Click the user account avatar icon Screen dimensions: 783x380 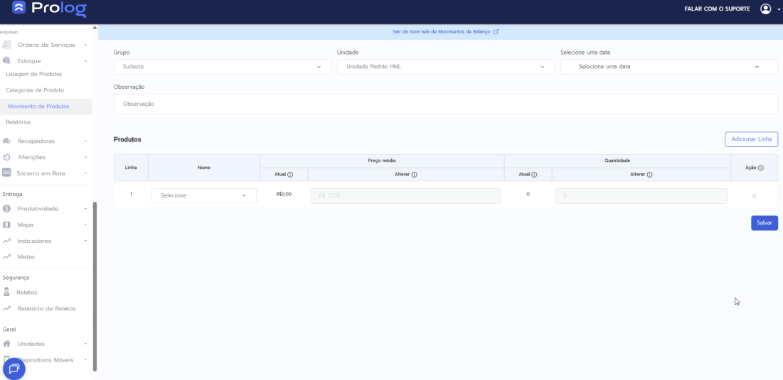765,9
